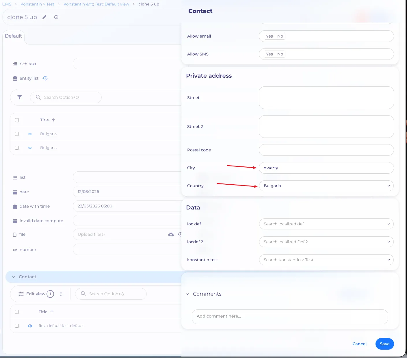The width and height of the screenshot is (407, 358).
Task: Tick the select-all checkbox in entity list header
Action: click(x=17, y=120)
